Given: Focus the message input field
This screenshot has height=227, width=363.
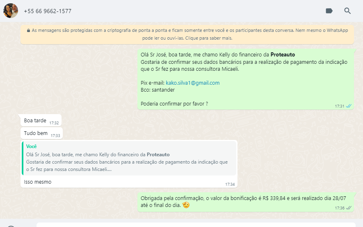Looking at the screenshot, I should coord(196,225).
